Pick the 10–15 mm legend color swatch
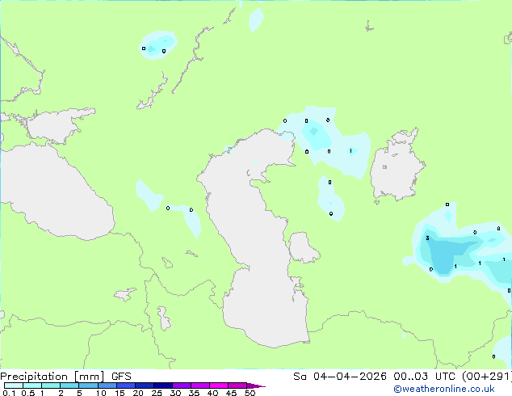This screenshot has width=512, height=396. pos(107,385)
